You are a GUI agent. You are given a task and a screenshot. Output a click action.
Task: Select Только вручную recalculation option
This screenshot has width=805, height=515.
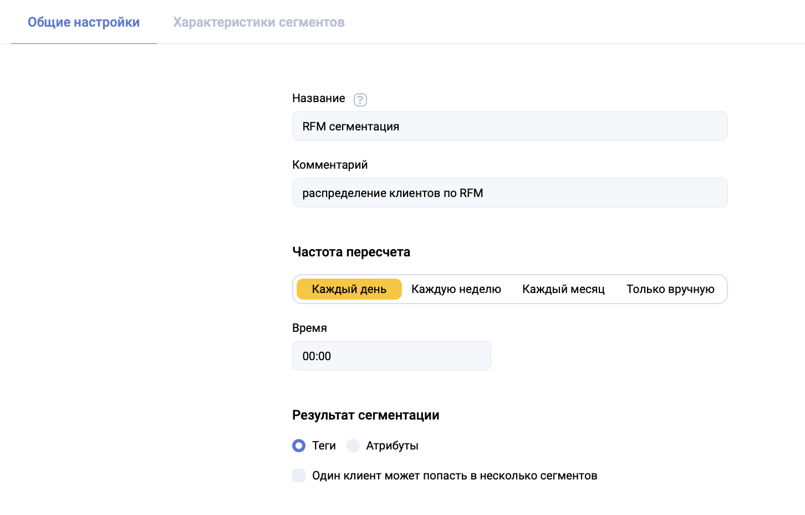pyautogui.click(x=670, y=289)
